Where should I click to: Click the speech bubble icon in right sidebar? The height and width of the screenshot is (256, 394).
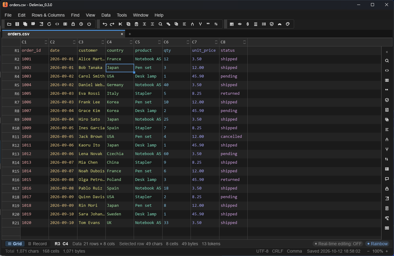click(x=387, y=179)
